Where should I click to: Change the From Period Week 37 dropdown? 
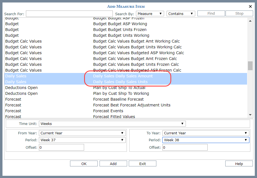point(82,140)
